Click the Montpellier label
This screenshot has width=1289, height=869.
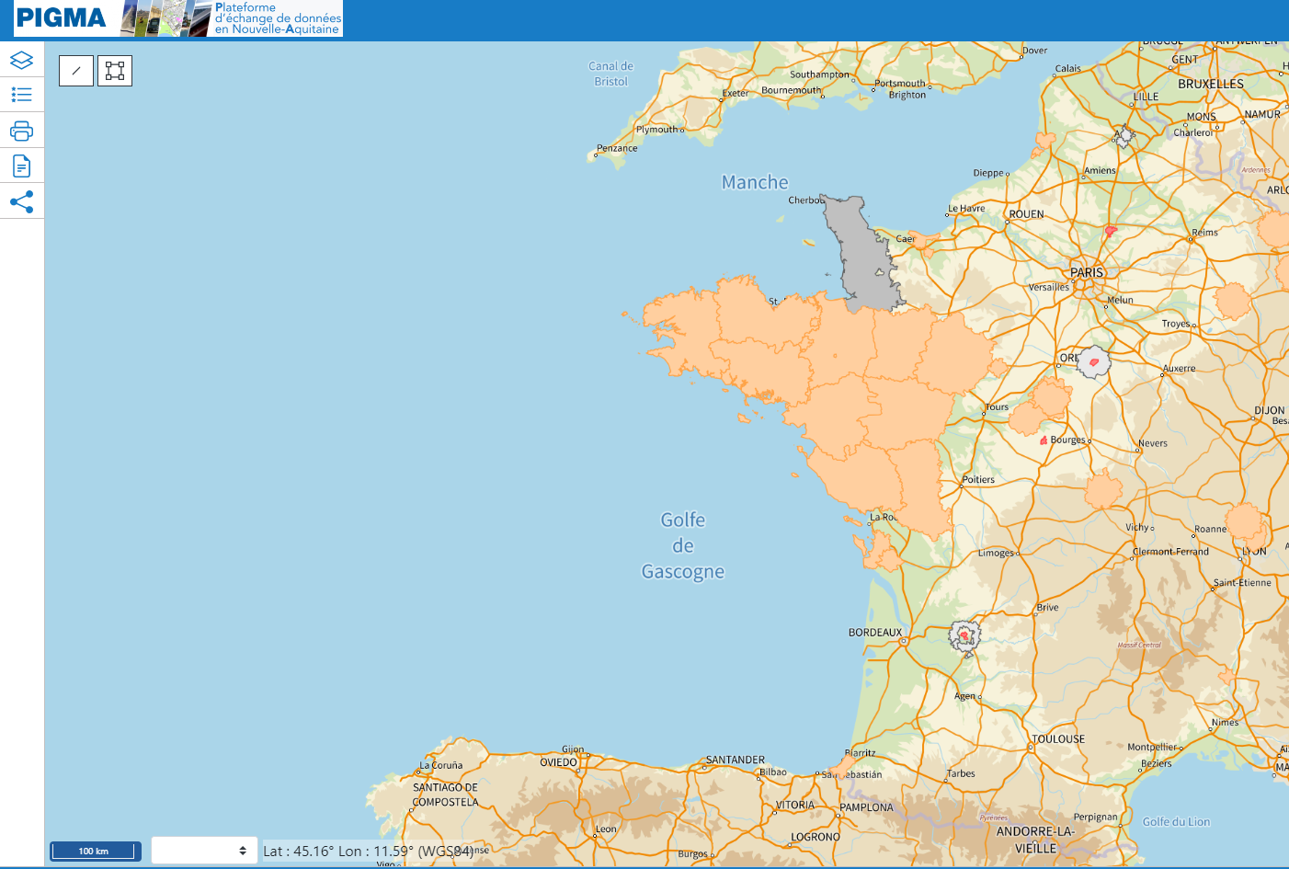1152,748
